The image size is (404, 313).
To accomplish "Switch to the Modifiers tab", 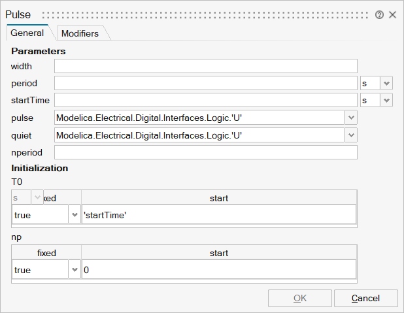I will 80,33.
